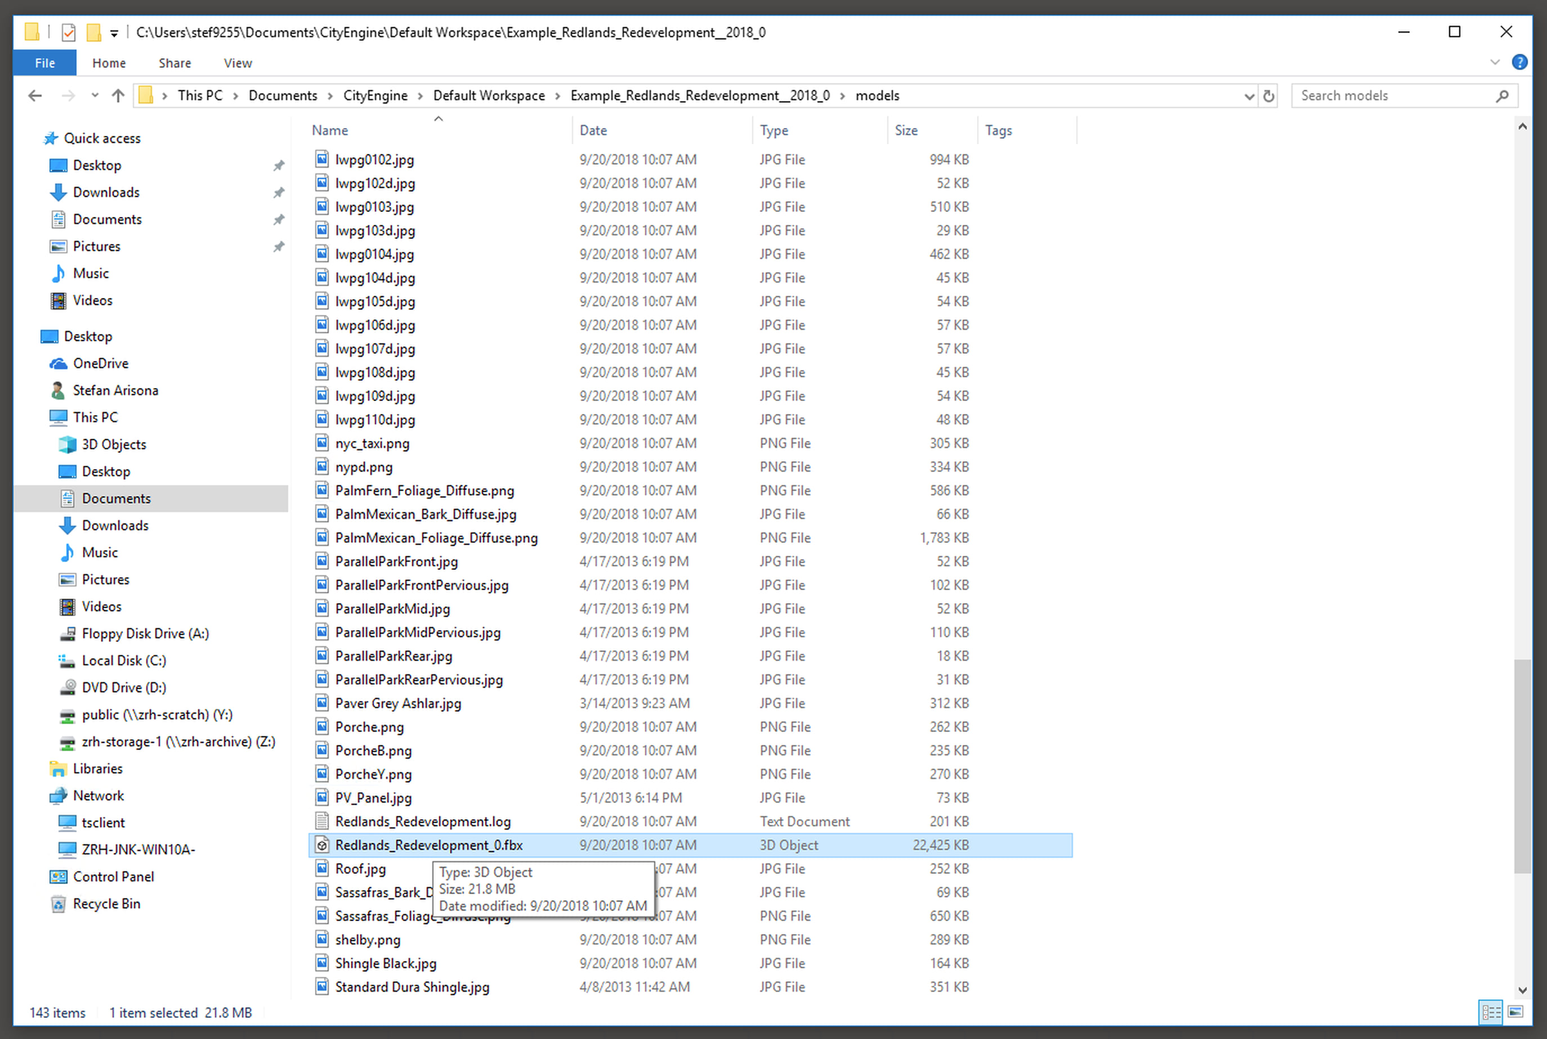Click the Back navigation arrow
This screenshot has width=1547, height=1039.
pos(35,96)
